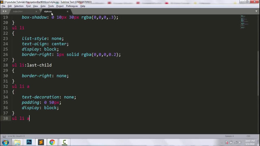Screen dimensions: 260x146
Task: Open Sublime Text from the taskbar
Action: pos(41,142)
